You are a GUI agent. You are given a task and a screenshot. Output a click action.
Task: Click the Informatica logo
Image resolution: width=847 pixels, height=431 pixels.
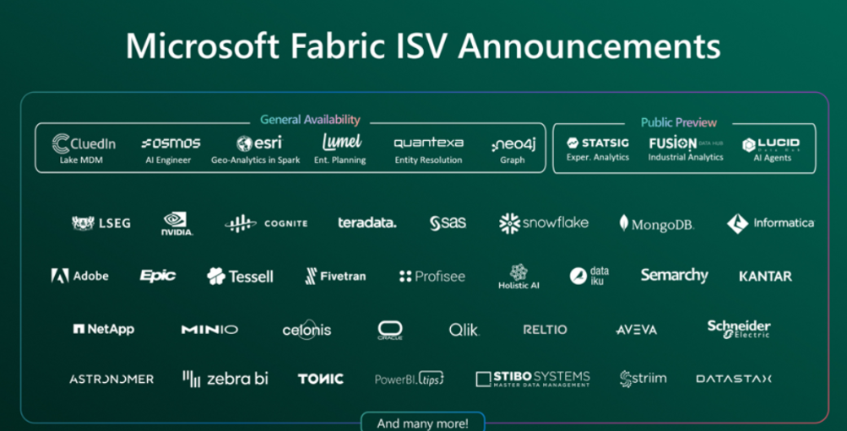point(769,224)
